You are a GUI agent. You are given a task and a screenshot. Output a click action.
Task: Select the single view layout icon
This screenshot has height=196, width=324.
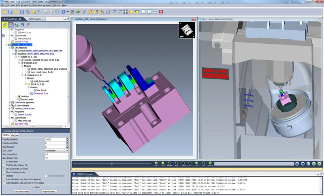coord(143,12)
